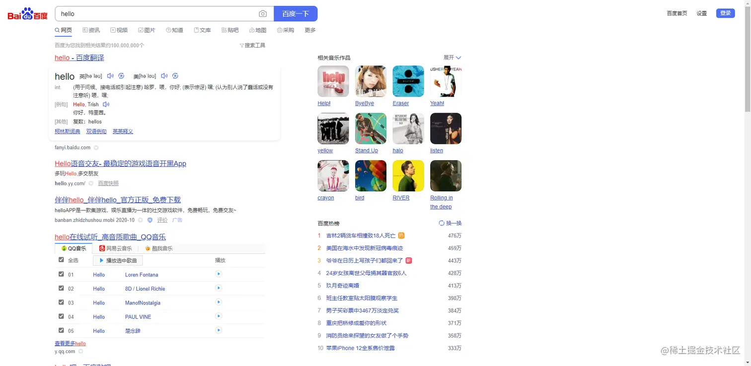The image size is (751, 366).
Task: Open hot topic 吉林2辆货车相撞致18人死亡
Action: pyautogui.click(x=361, y=236)
